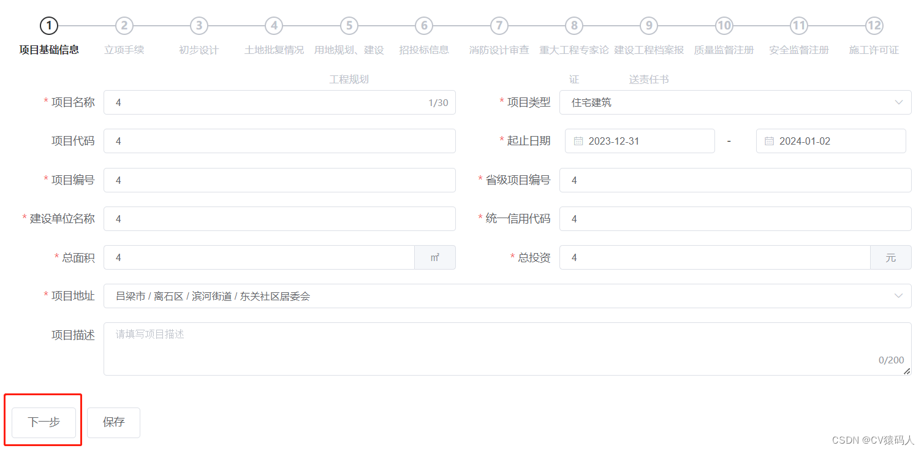The height and width of the screenshot is (451, 924).
Task: Click the 起止日期 field label
Action: (529, 141)
